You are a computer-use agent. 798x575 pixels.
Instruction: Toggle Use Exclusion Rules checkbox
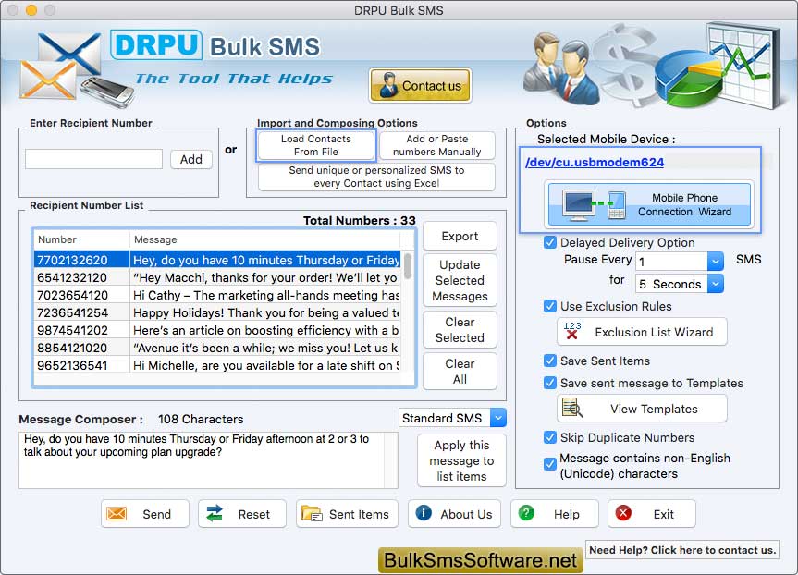[549, 306]
